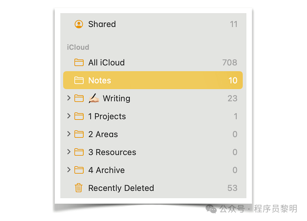Expand the 4 Archive folder chevron
The width and height of the screenshot is (307, 221).
[x=69, y=170]
